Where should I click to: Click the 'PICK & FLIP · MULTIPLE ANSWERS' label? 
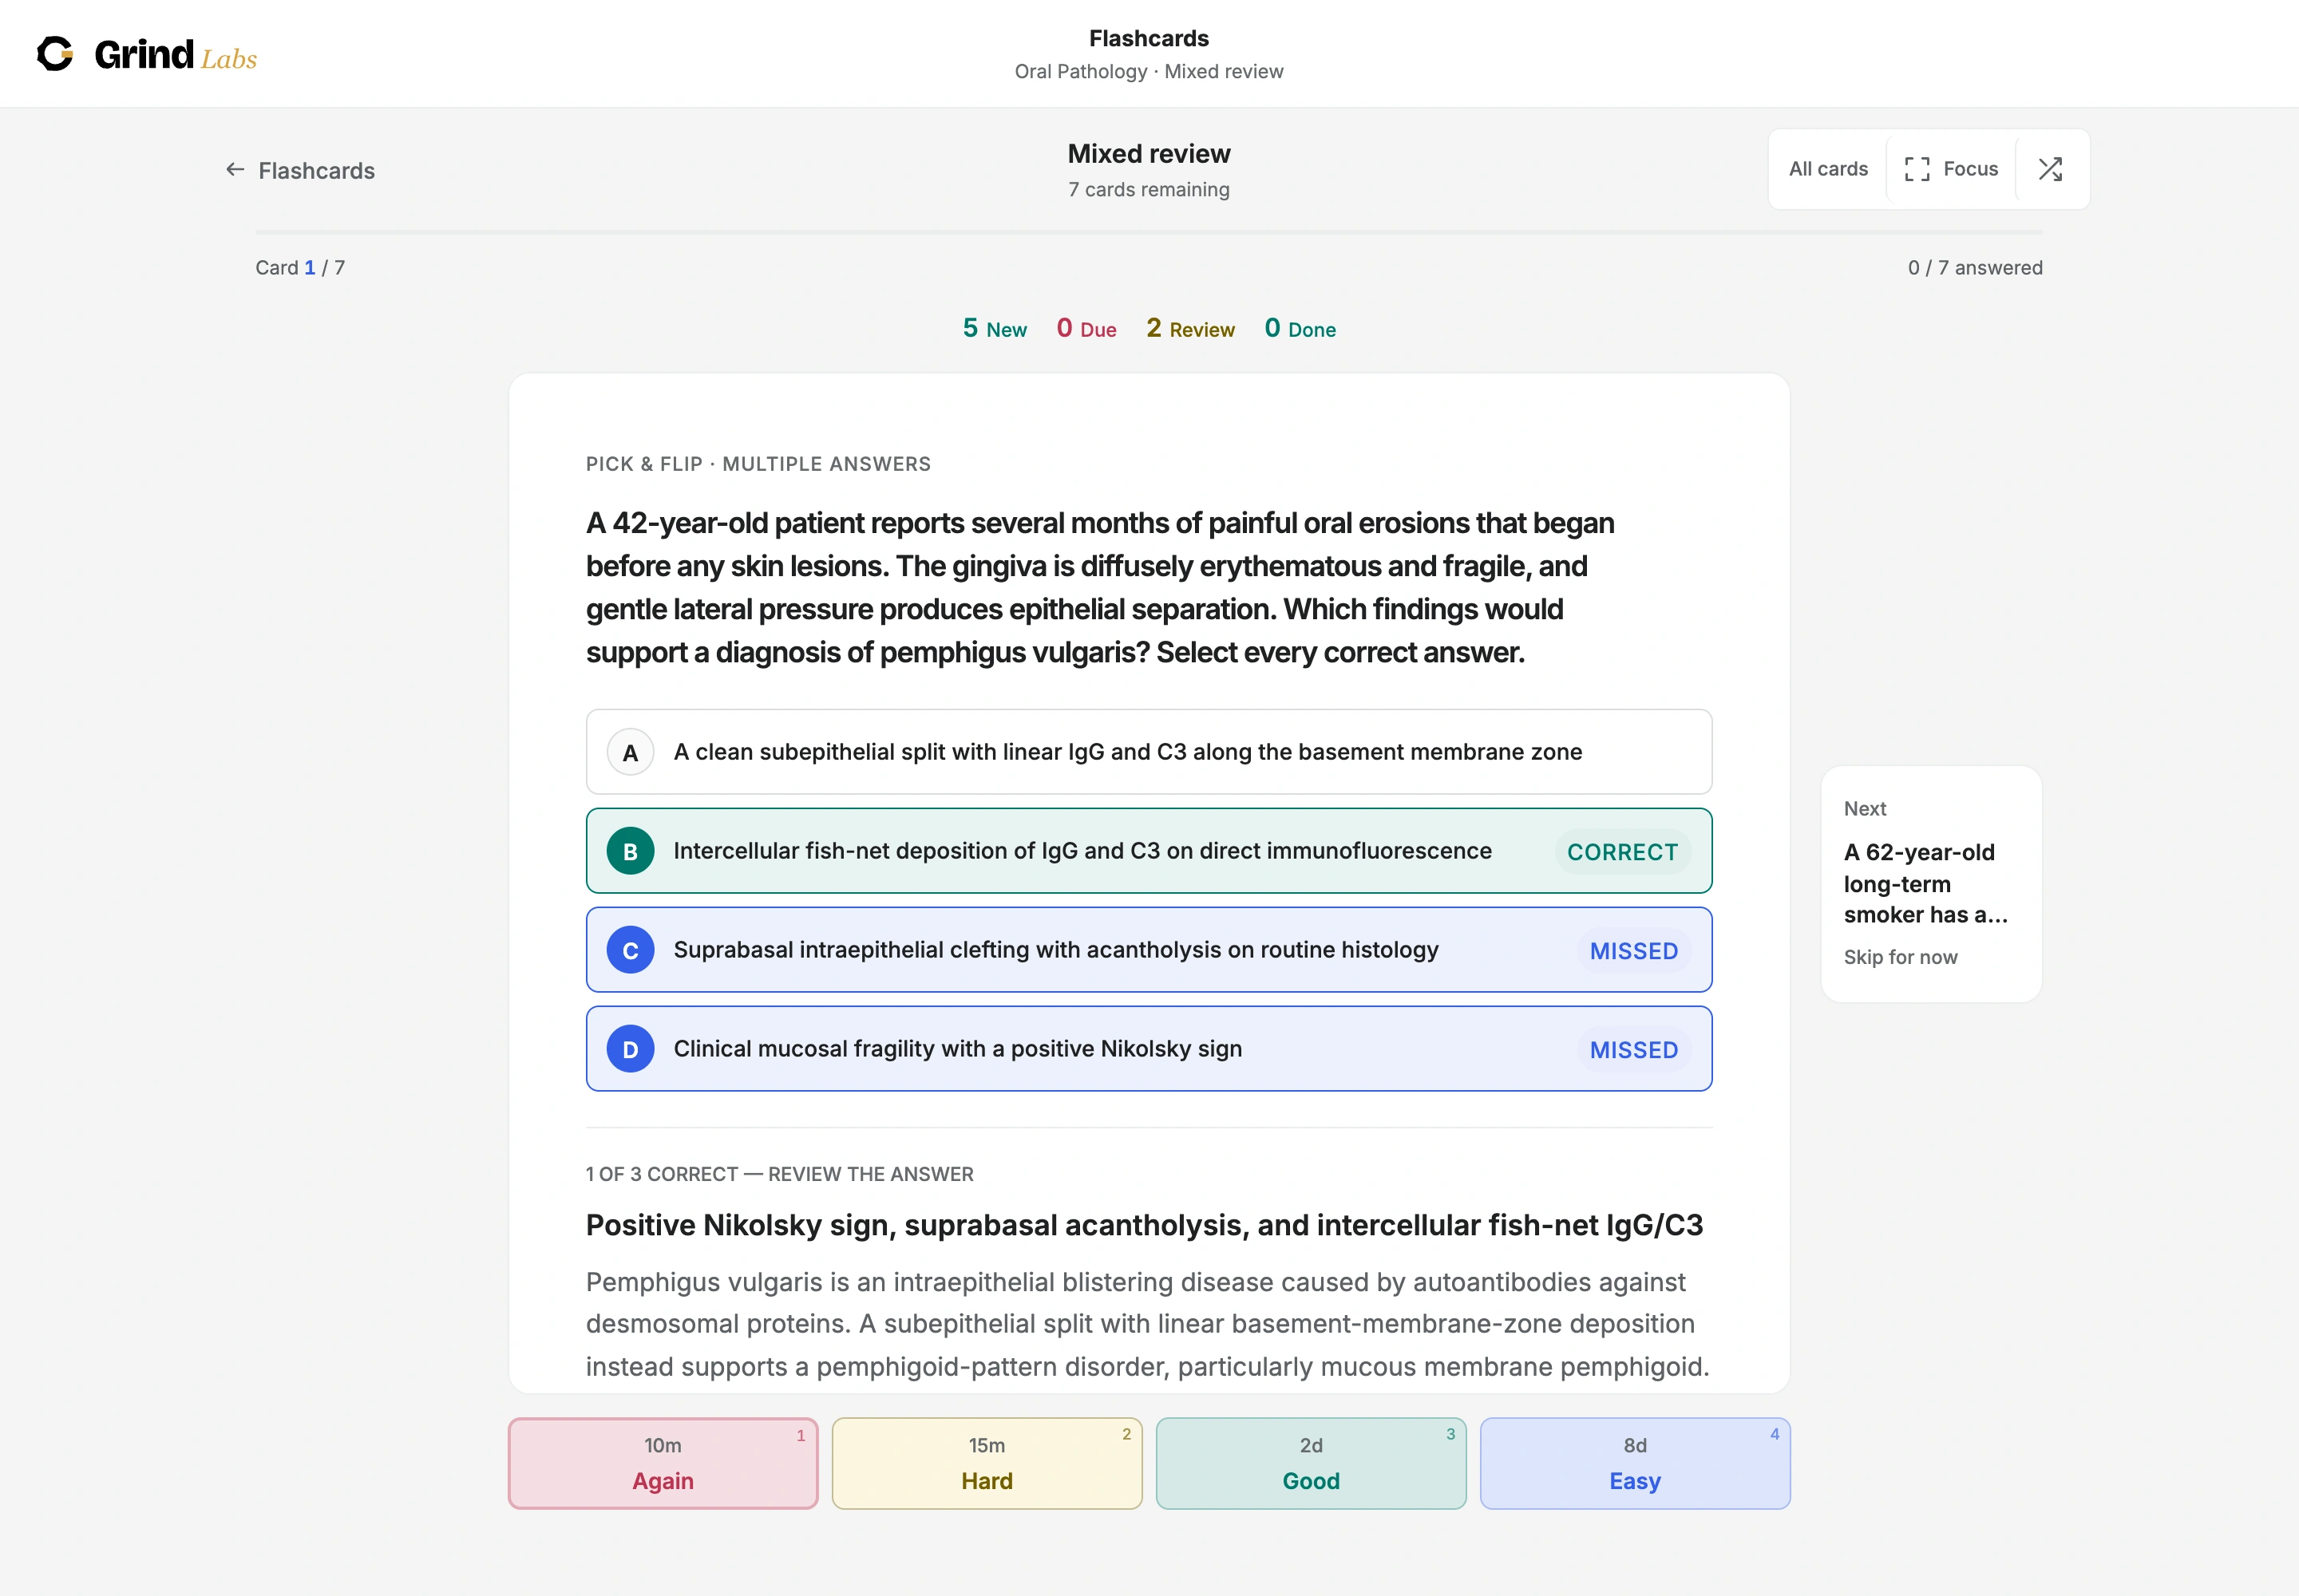point(758,464)
